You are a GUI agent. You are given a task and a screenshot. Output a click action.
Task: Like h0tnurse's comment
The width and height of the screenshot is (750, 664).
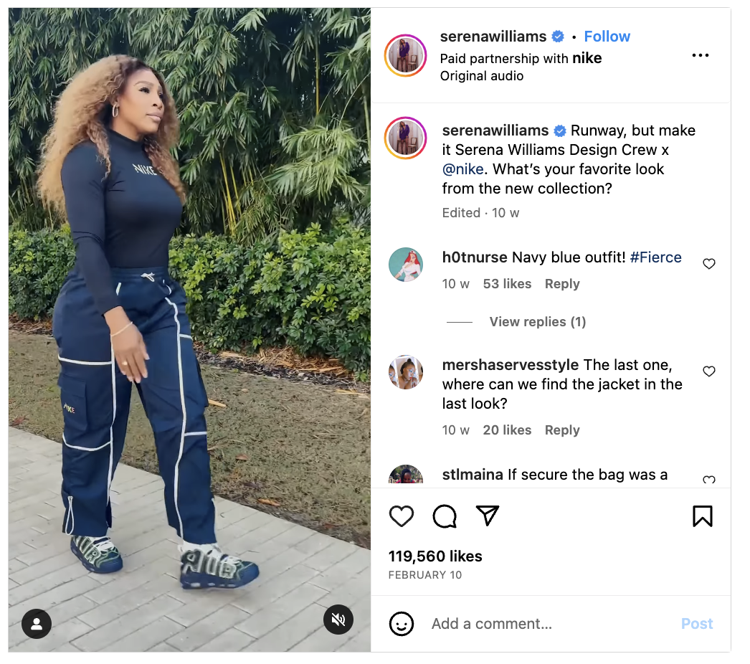click(x=709, y=264)
